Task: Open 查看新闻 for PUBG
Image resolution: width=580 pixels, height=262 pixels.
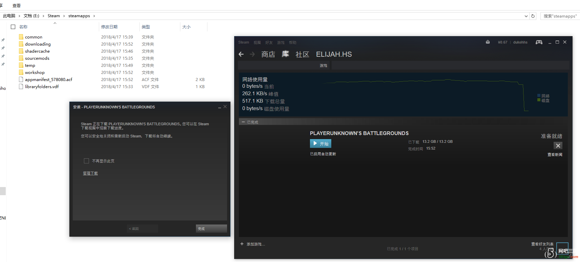Action: (x=555, y=155)
